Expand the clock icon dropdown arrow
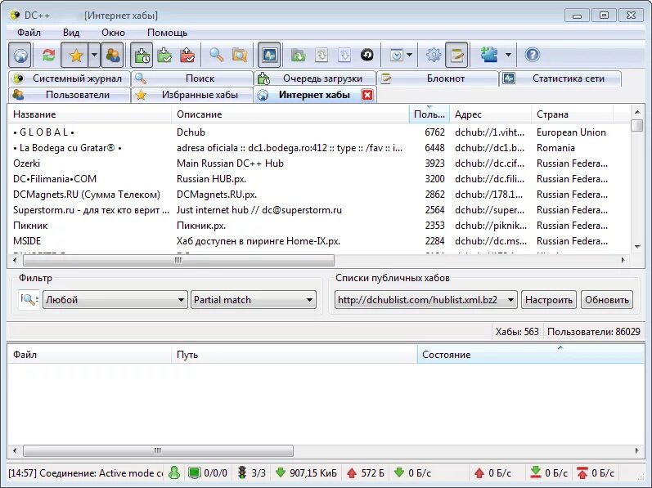This screenshot has width=652, height=488. [x=410, y=55]
